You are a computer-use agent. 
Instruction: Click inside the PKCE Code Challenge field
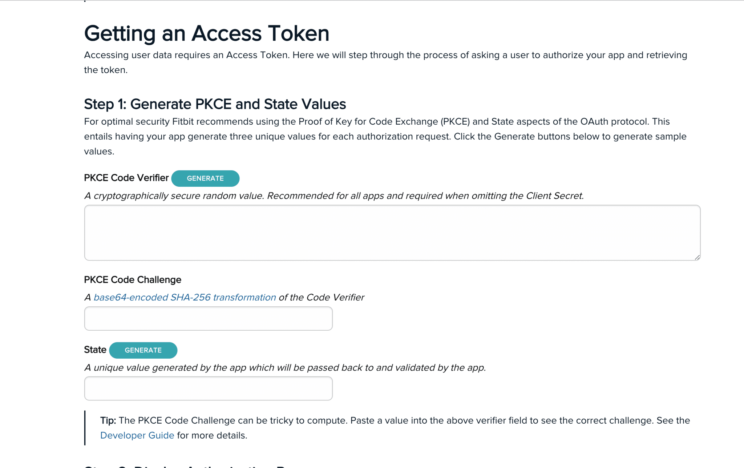tap(208, 319)
